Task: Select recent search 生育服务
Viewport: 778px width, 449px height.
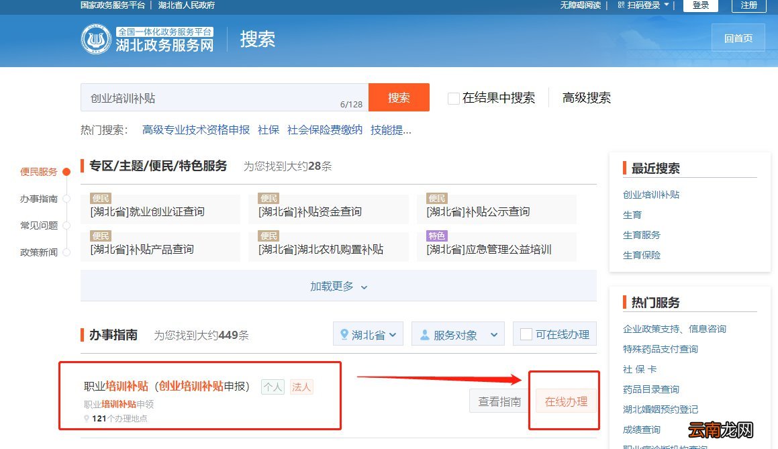Action: [642, 235]
